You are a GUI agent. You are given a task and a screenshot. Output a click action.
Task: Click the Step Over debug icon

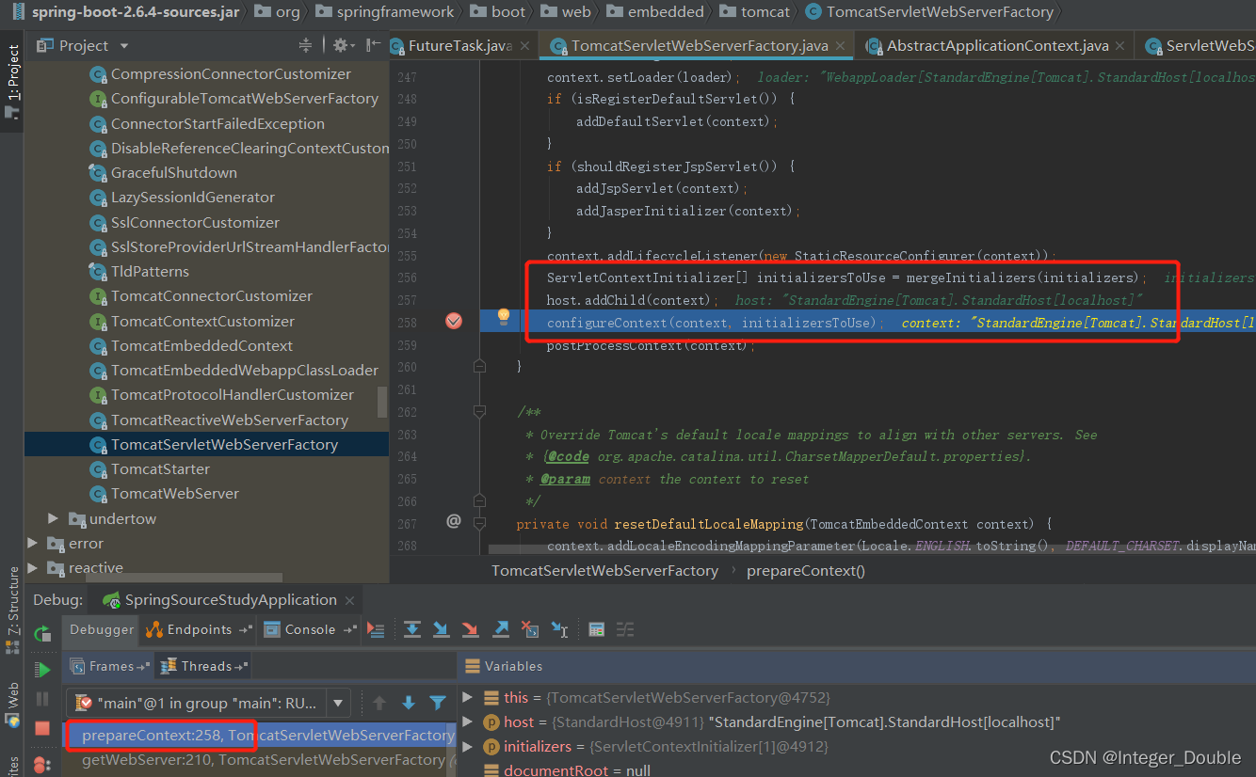(x=412, y=629)
